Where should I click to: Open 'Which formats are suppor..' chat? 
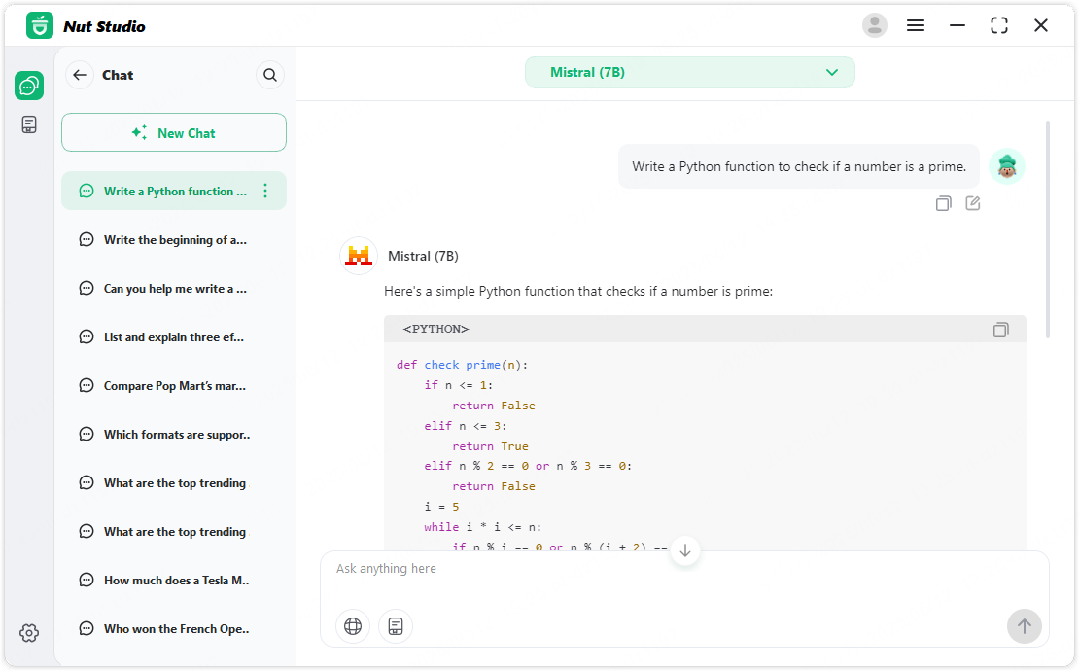click(174, 435)
